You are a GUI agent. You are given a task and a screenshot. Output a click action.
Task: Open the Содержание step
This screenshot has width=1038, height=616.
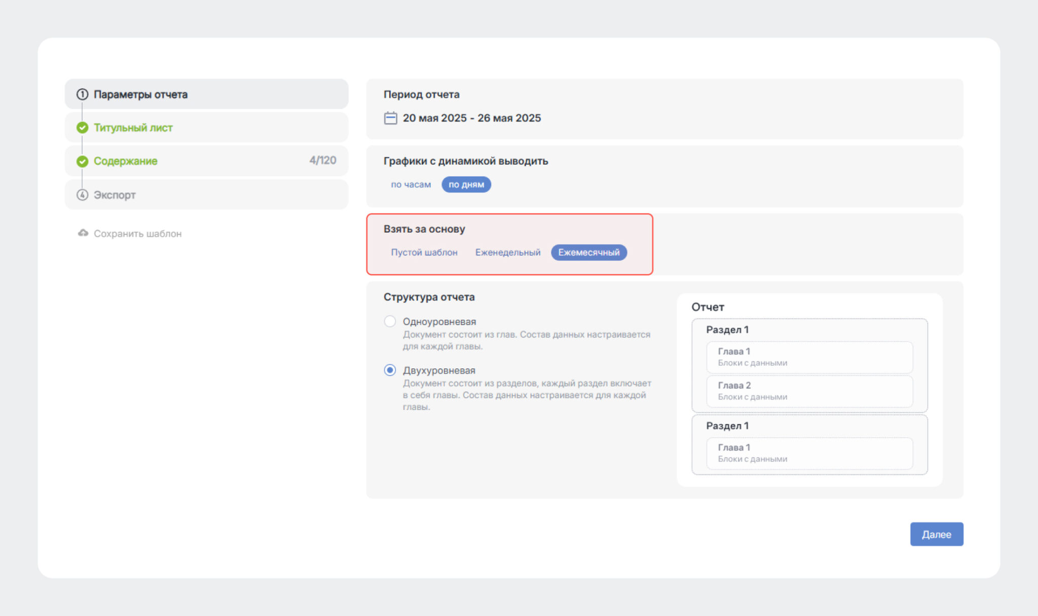coord(207,161)
